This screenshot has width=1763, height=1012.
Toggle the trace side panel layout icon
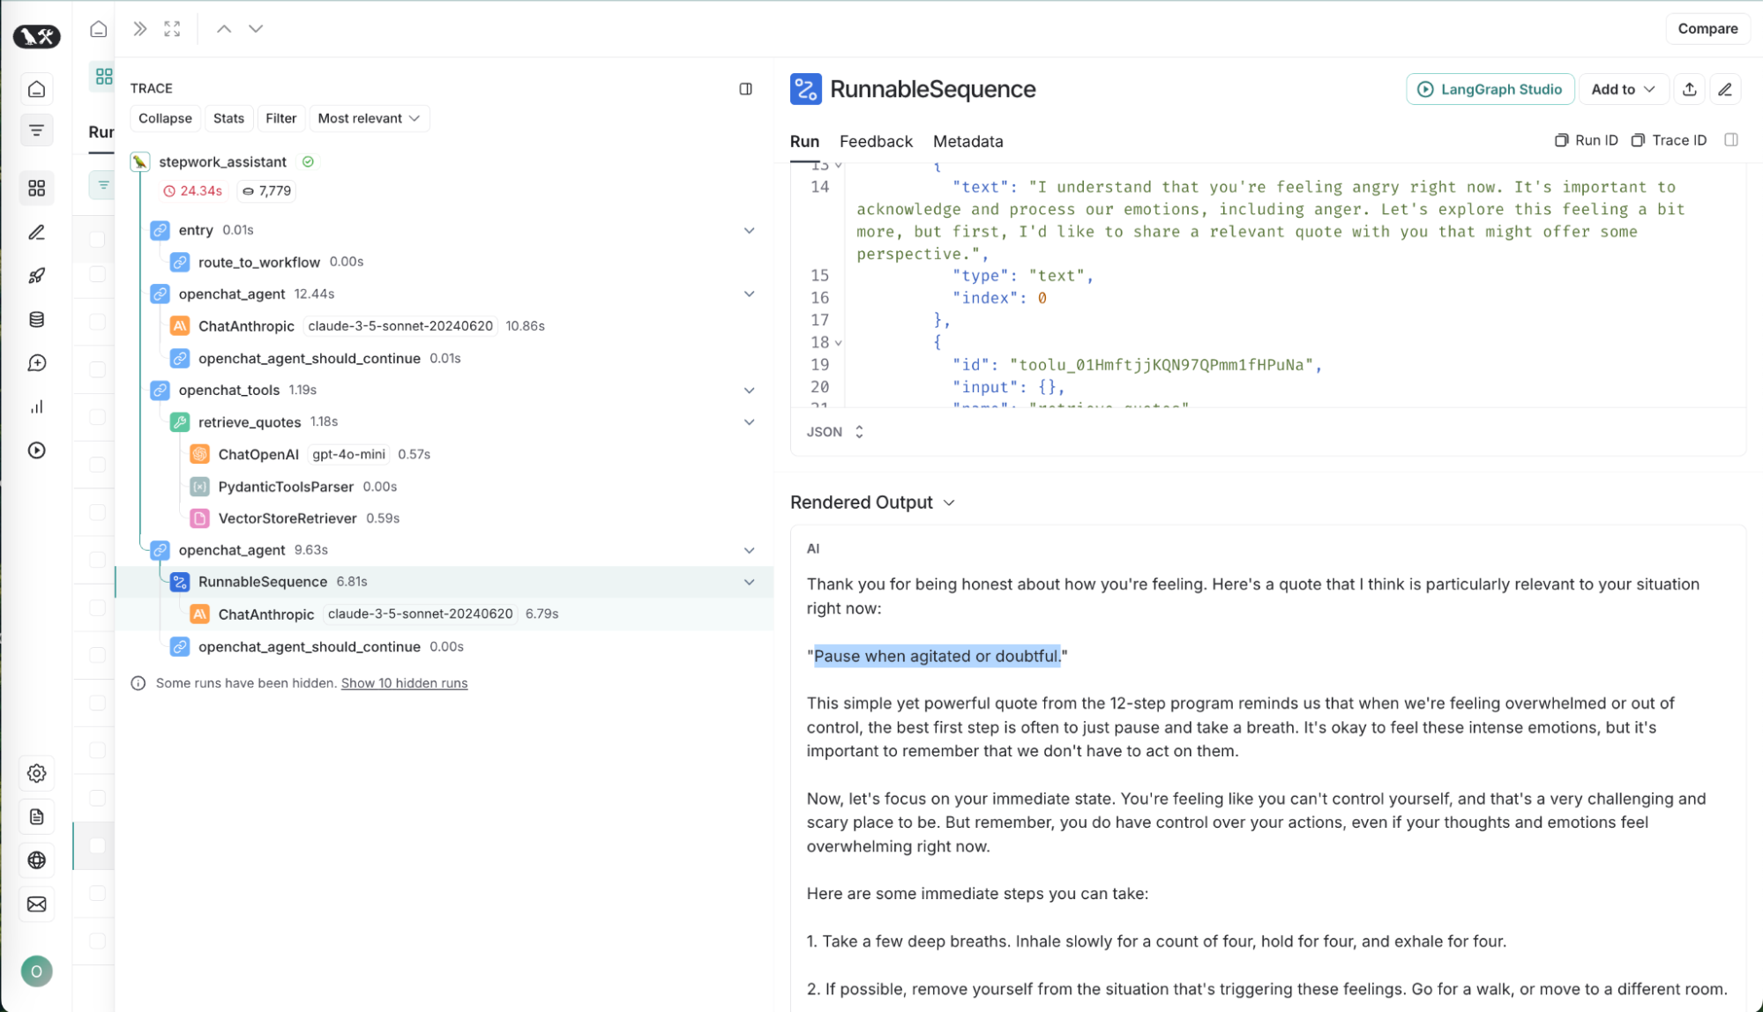tap(745, 89)
